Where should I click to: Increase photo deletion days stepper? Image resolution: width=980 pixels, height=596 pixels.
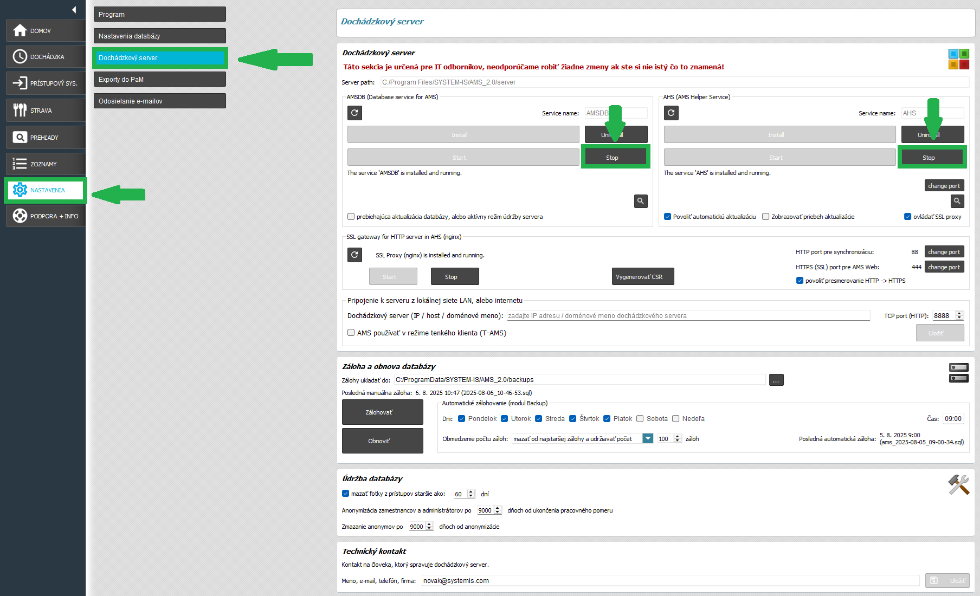pyautogui.click(x=470, y=492)
